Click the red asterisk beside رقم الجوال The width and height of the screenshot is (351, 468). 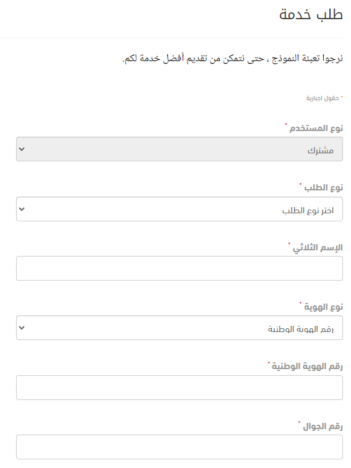click(x=299, y=422)
